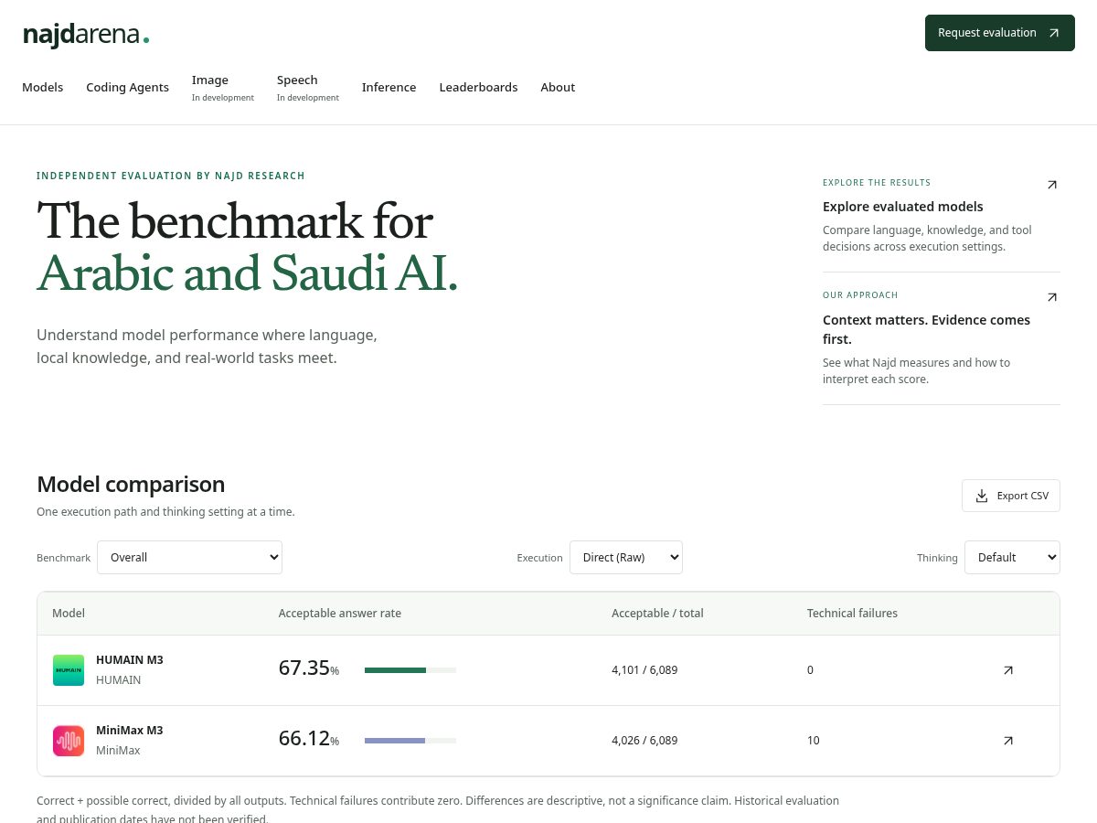1097x823 pixels.
Task: Open the Leaderboards nav item
Action: click(x=479, y=88)
